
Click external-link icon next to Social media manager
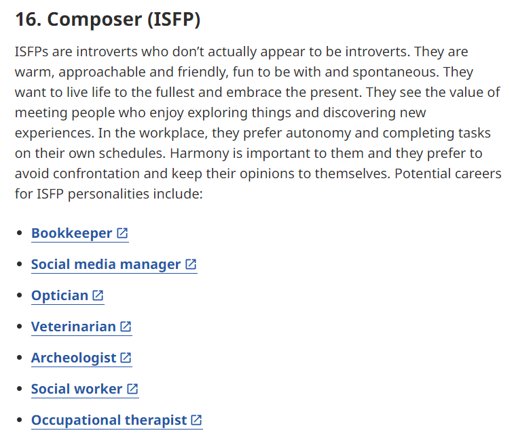coord(191,264)
